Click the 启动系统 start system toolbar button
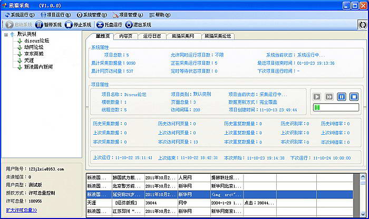The image size is (369, 219). point(19,25)
